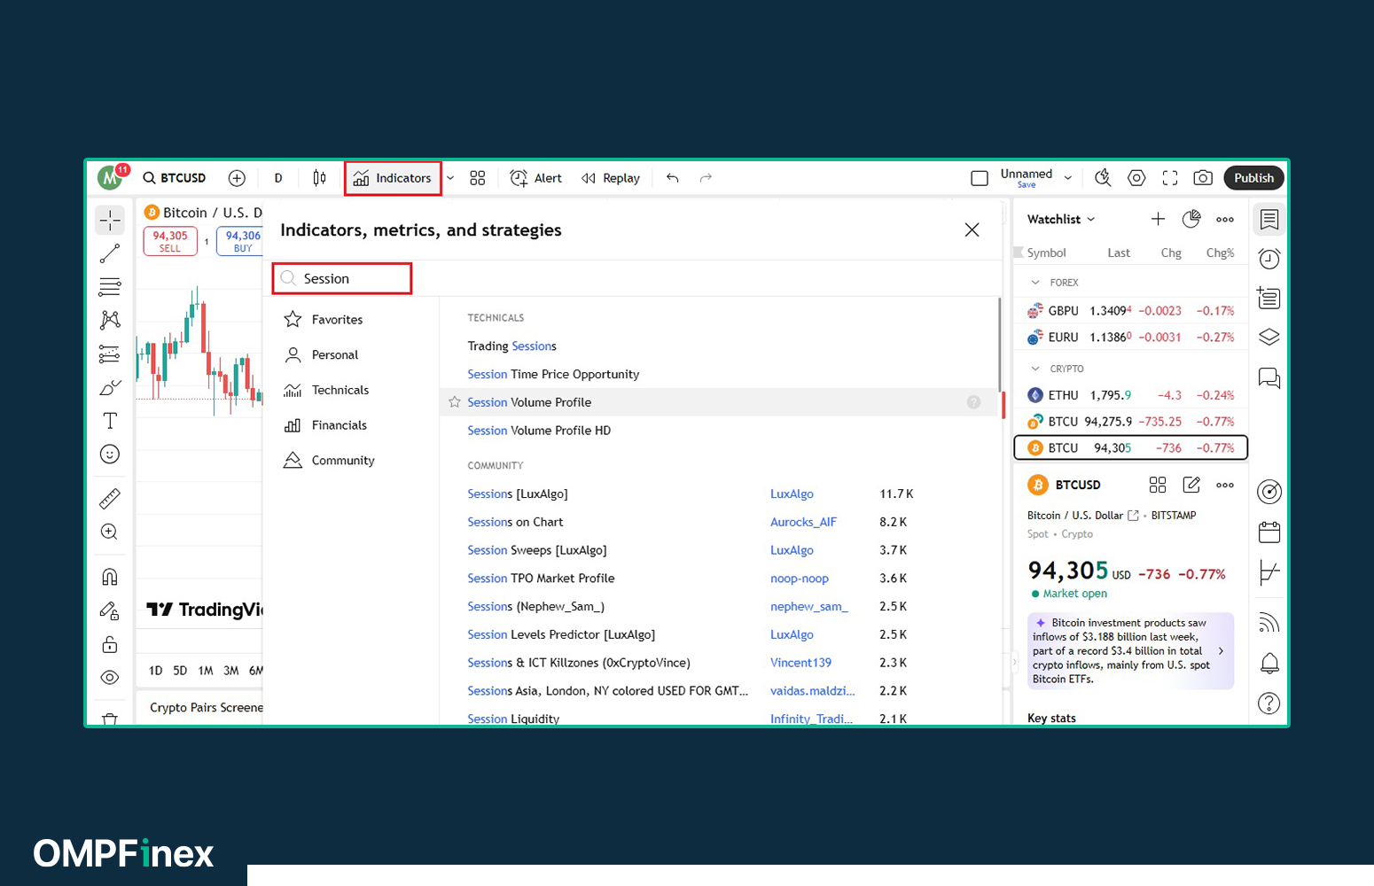Open chart settings gear
The image size is (1374, 886).
(1136, 178)
